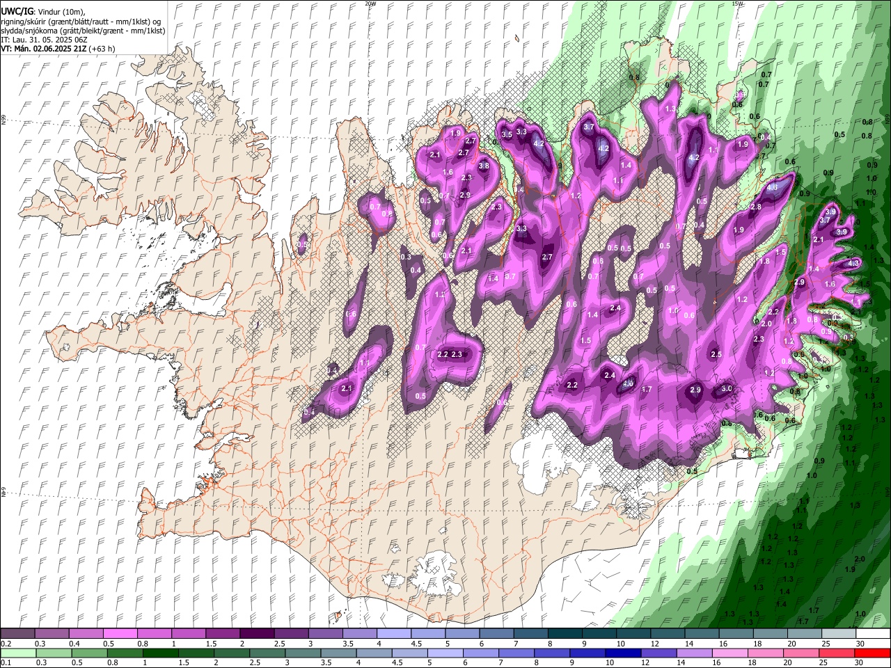Pick the mauve 0.2 swatch in upper legend
This screenshot has height=668, width=891.
point(17,634)
